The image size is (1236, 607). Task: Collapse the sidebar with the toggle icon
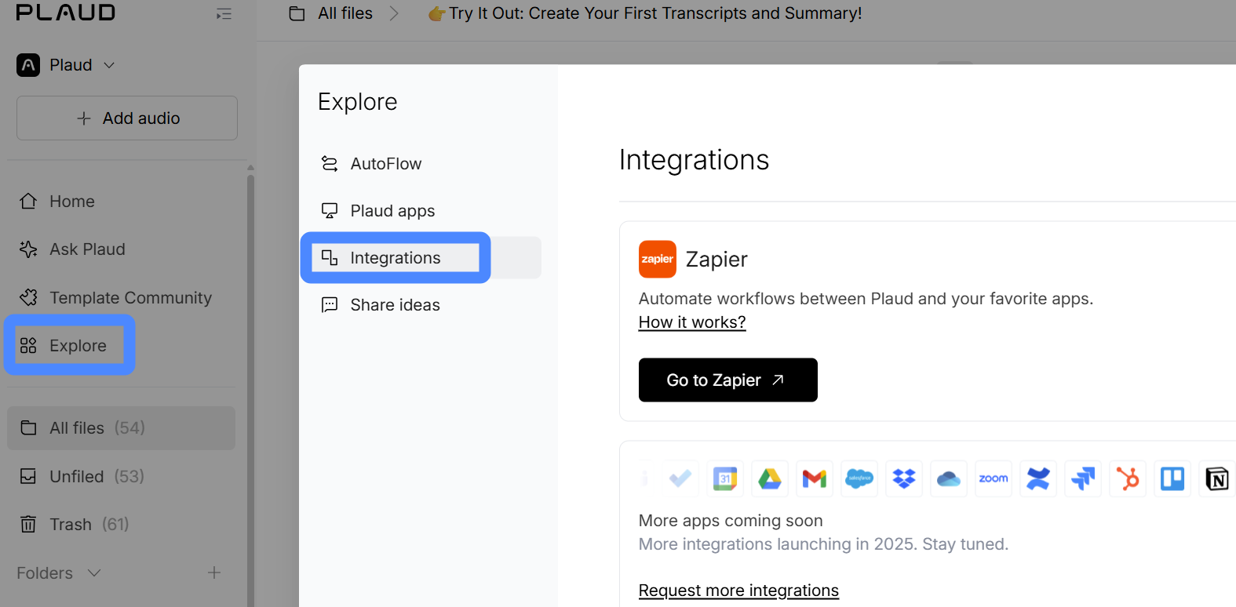pos(224,13)
